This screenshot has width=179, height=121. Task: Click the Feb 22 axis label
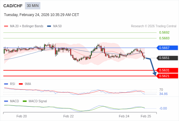click(x=69, y=116)
